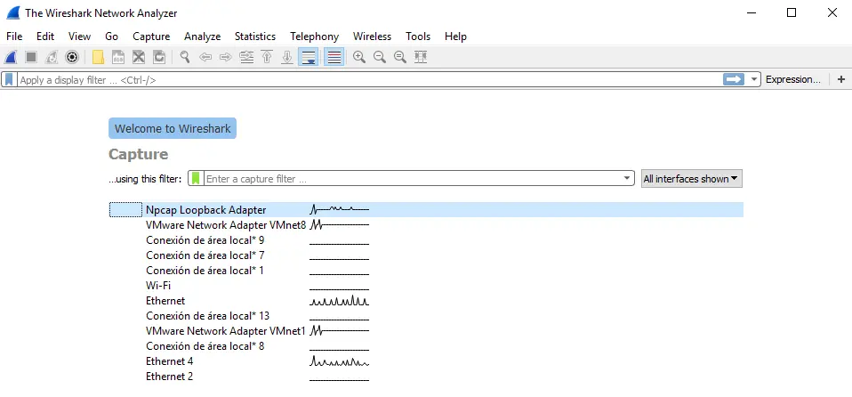Click Npcap Loopback Adapter traffic sparkline
This screenshot has height=397, width=852.
click(x=340, y=209)
